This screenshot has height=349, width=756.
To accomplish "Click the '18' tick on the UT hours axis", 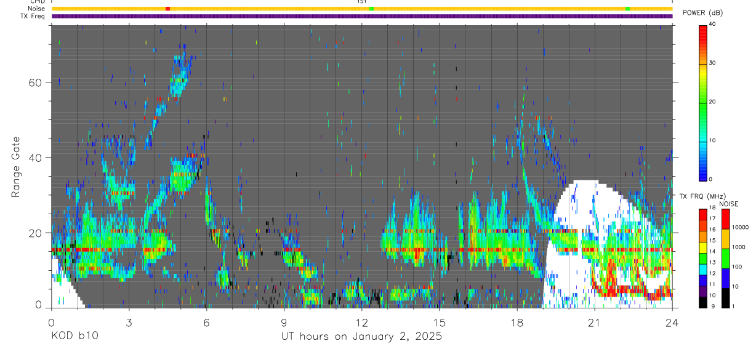I will coord(517,321).
